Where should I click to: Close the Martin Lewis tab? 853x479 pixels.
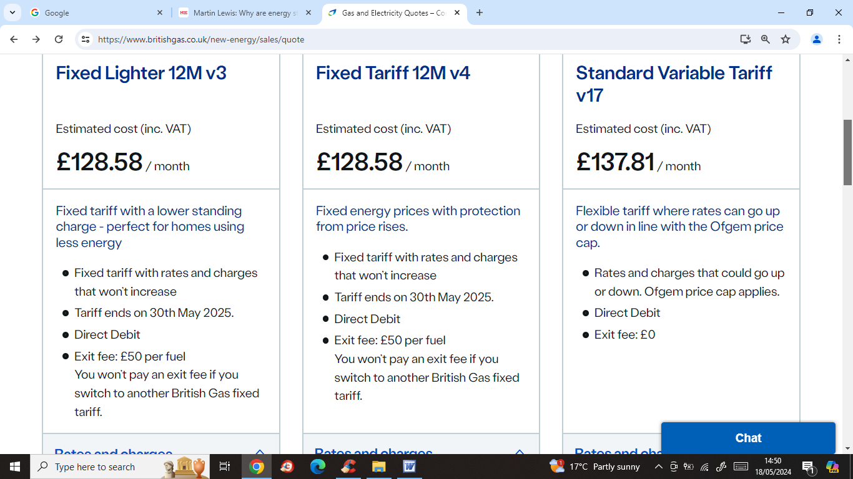pos(308,12)
